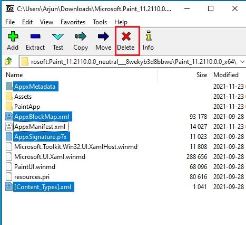Click the modified date of Assets folder
The width and height of the screenshot is (246, 225).
[229, 97]
